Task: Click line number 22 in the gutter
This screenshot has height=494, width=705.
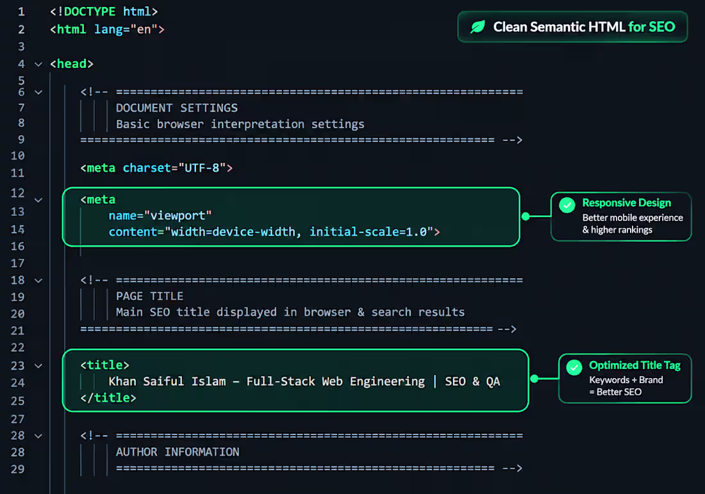Action: (x=17, y=348)
